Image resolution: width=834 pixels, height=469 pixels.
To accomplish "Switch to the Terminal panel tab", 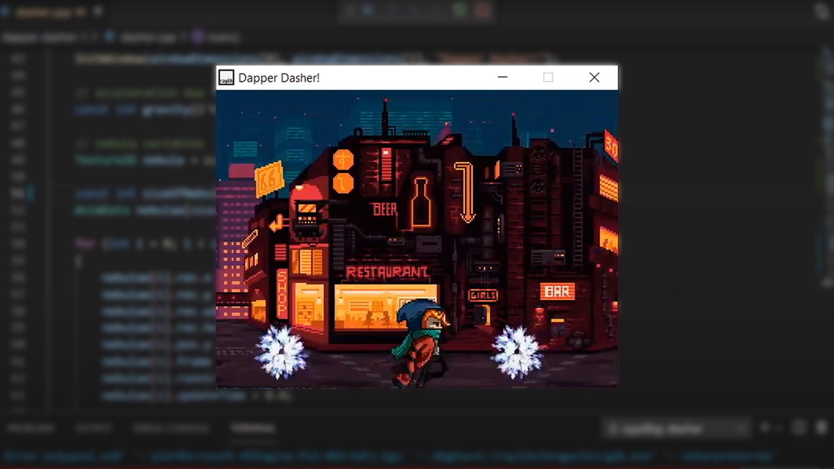I will 253,428.
